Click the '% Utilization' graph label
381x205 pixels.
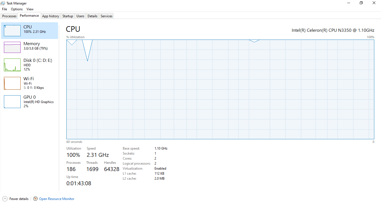coord(75,37)
